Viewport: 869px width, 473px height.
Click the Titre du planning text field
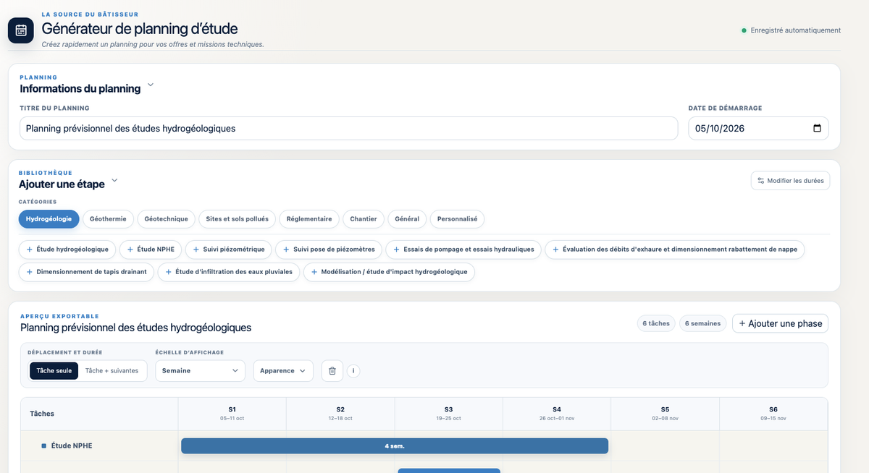(348, 128)
